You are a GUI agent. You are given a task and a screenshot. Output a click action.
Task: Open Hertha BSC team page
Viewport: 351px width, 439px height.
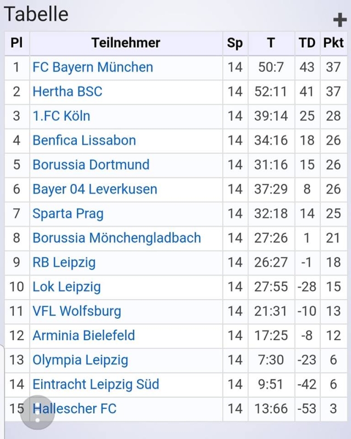(67, 92)
